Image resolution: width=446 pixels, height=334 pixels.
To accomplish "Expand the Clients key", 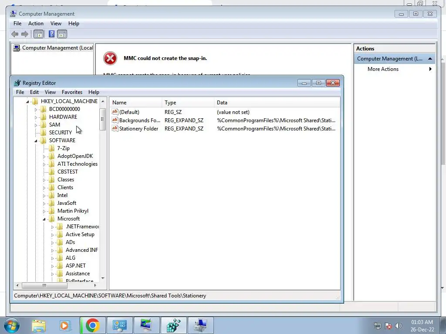I will click(44, 188).
